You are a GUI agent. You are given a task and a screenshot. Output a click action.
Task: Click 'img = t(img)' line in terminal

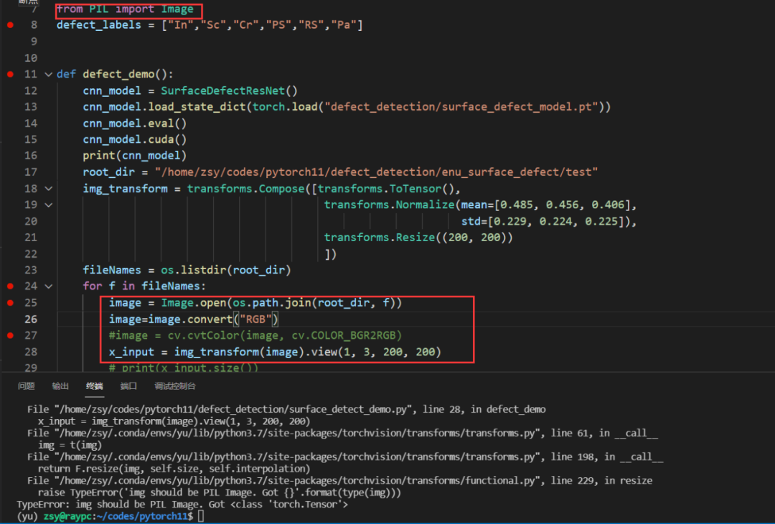[x=70, y=445]
